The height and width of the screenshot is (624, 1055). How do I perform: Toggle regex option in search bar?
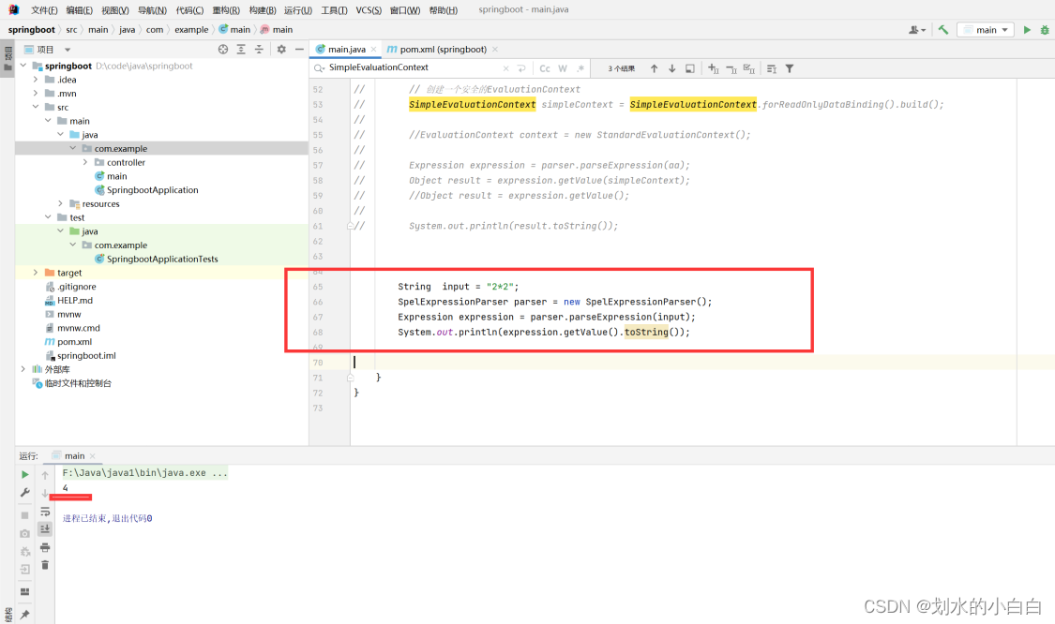580,68
